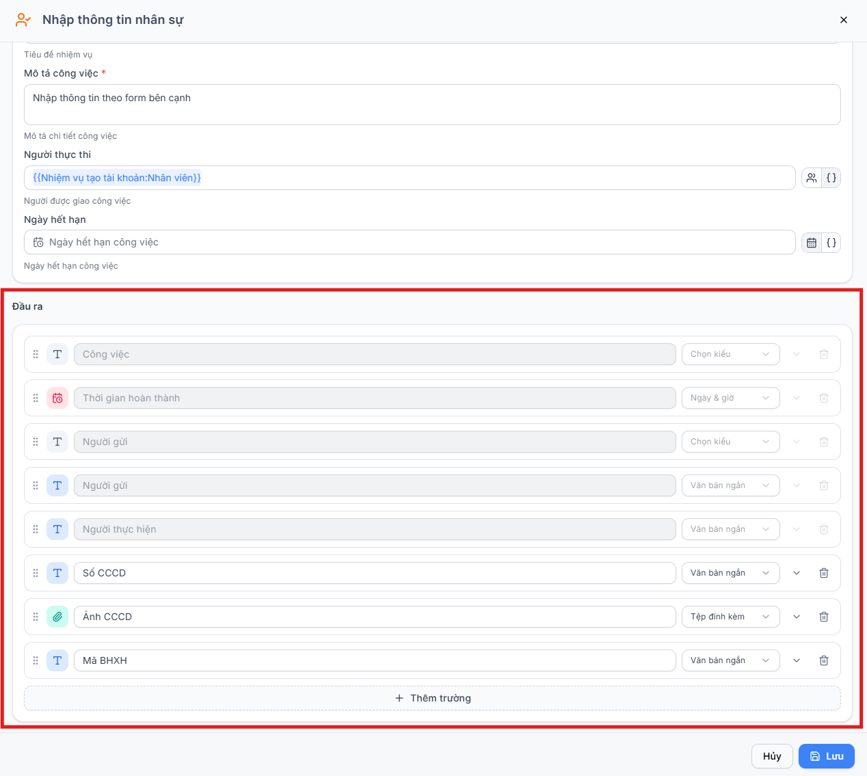Click the Mã BHXH name field
Image resolution: width=867 pixels, height=776 pixels.
pyautogui.click(x=375, y=660)
